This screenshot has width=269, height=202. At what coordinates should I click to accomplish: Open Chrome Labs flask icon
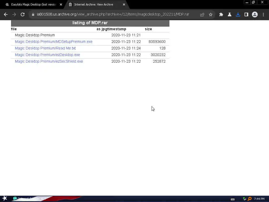pyautogui.click(x=230, y=15)
